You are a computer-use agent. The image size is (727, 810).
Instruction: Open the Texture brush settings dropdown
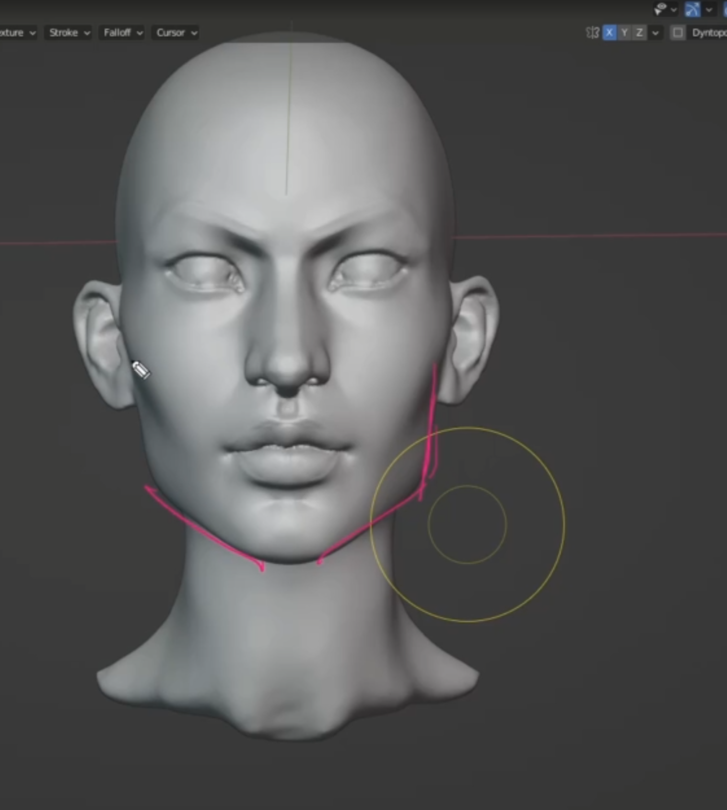point(18,33)
